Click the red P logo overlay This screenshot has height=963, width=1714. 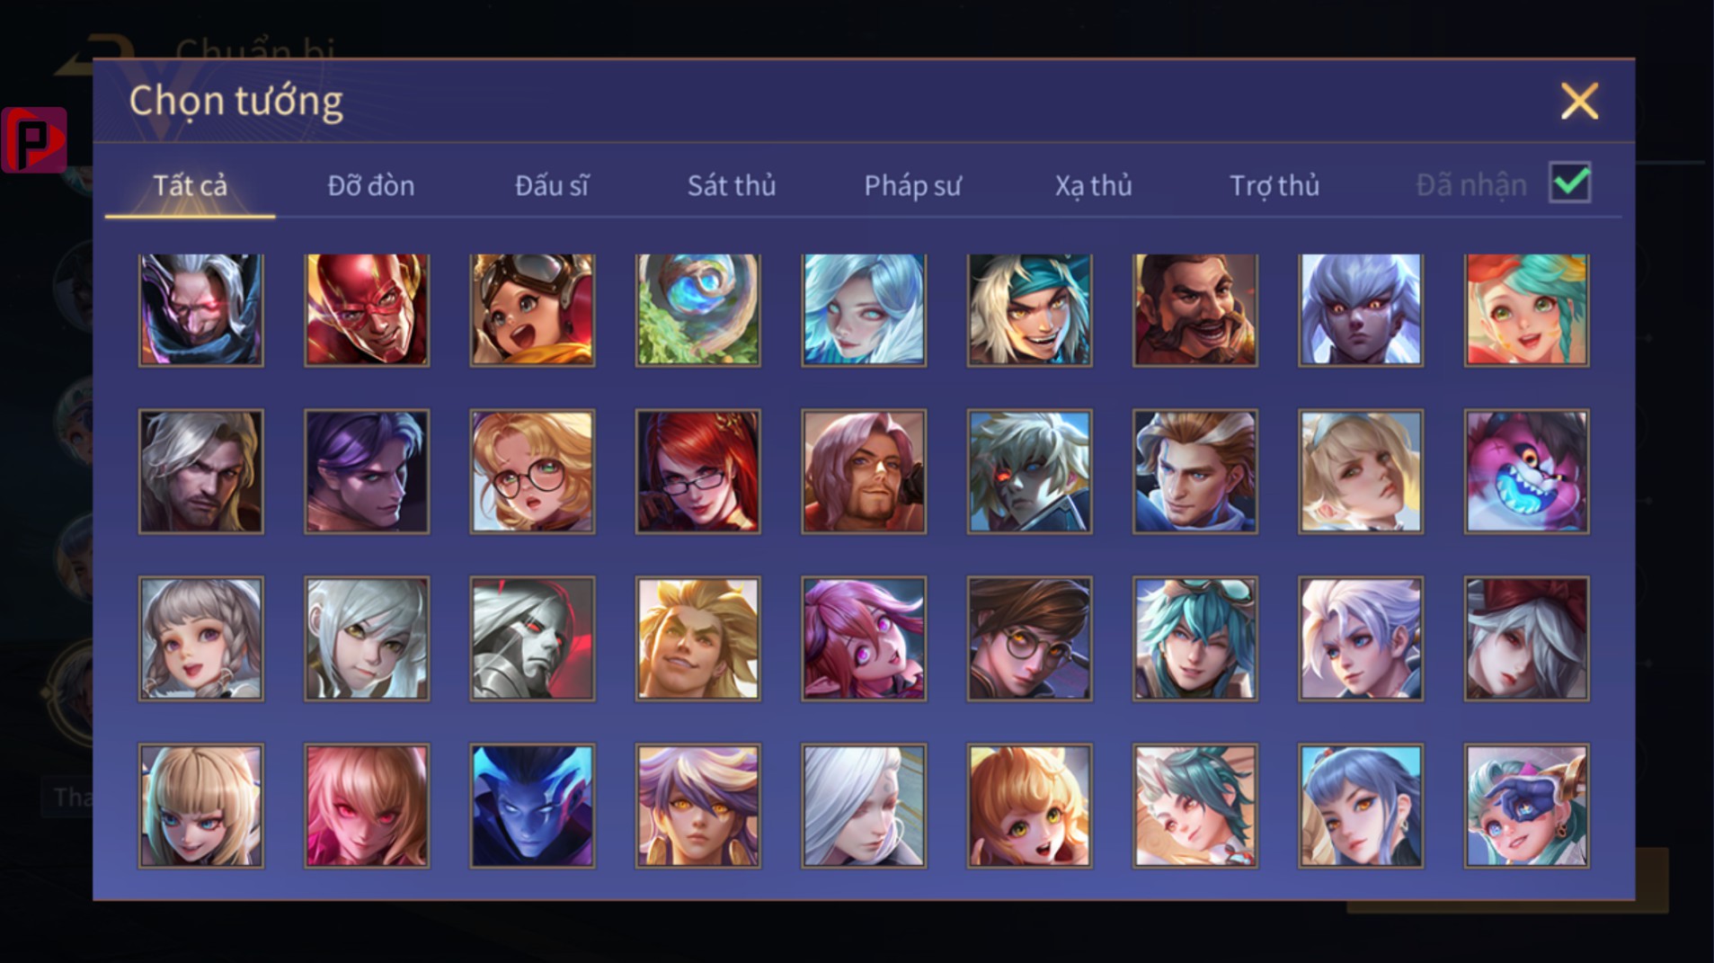pyautogui.click(x=34, y=139)
